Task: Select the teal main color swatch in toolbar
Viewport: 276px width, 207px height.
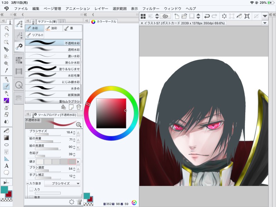Action: pos(4,189)
